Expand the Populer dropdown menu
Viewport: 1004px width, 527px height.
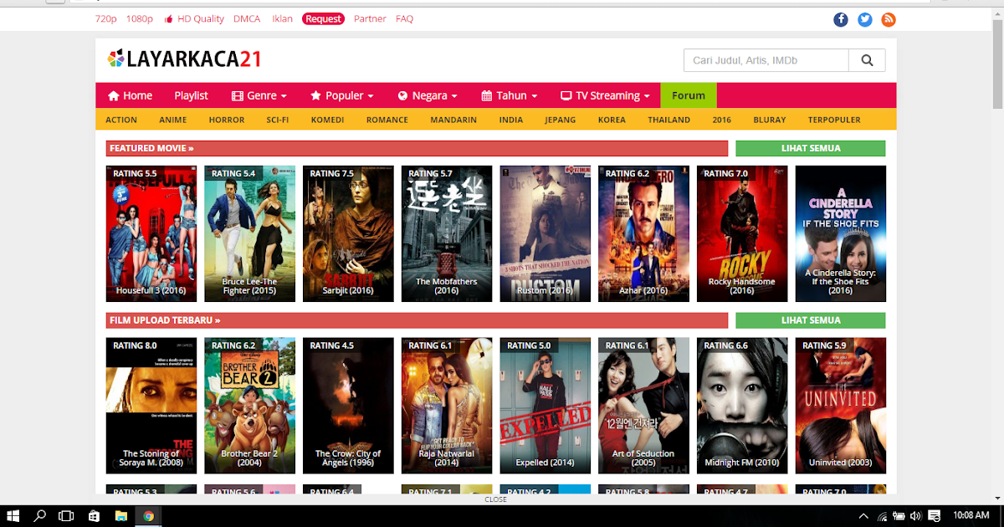[x=342, y=95]
